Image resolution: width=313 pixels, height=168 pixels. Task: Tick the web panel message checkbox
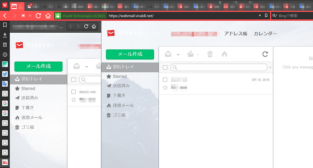click(74, 92)
